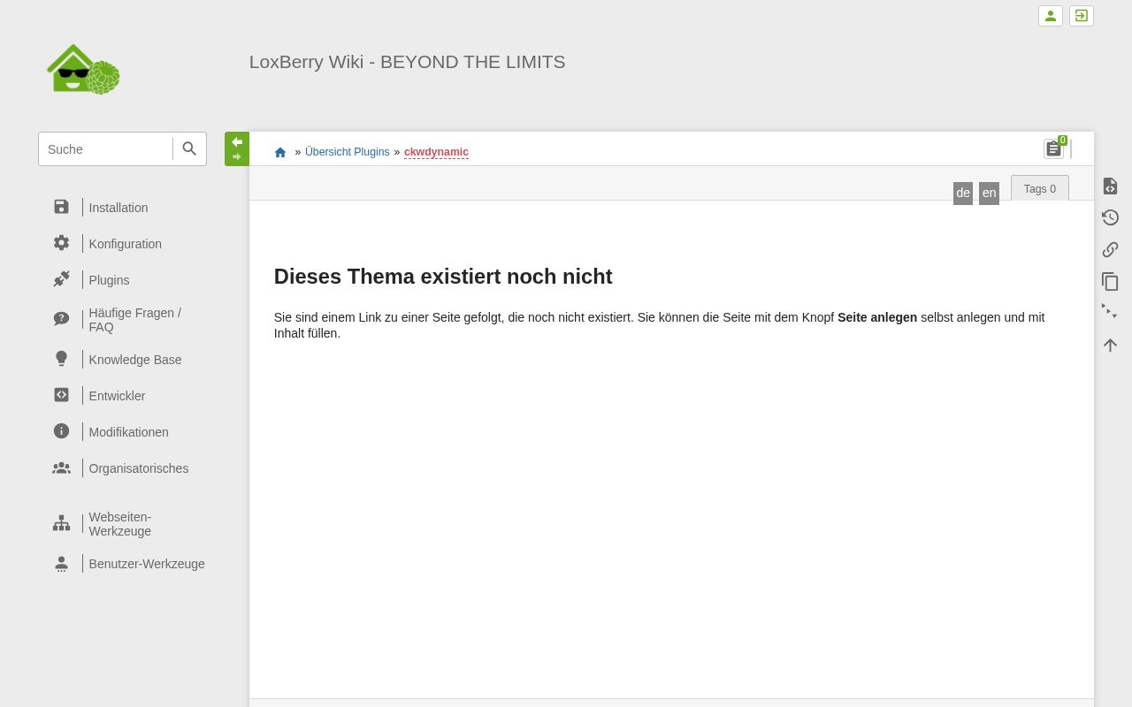Viewport: 1132px width, 707px height.
Task: Open the clipboard icon with 0 badge
Action: (x=1054, y=148)
